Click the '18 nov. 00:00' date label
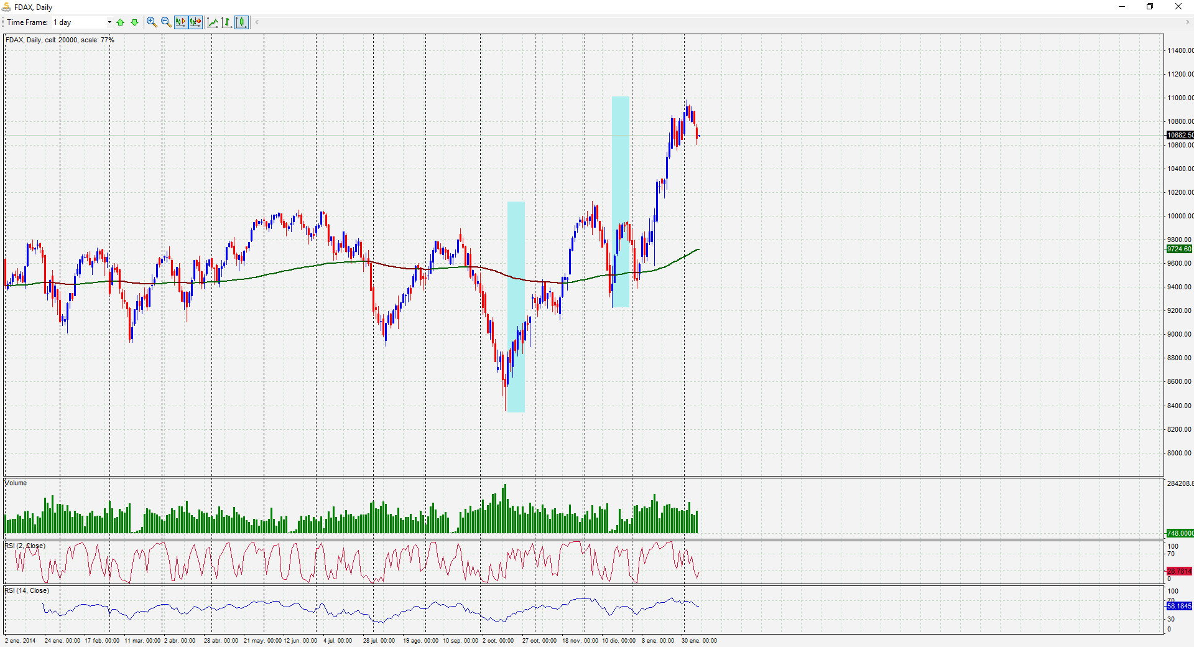The width and height of the screenshot is (1194, 647). pos(580,640)
